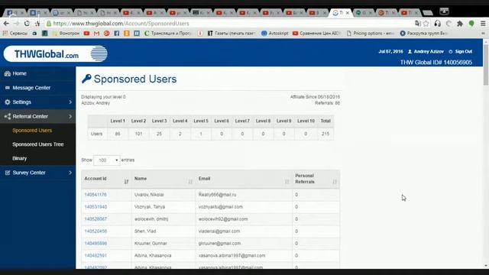Open Show entries dropdown
The image size is (489, 275).
(x=107, y=160)
